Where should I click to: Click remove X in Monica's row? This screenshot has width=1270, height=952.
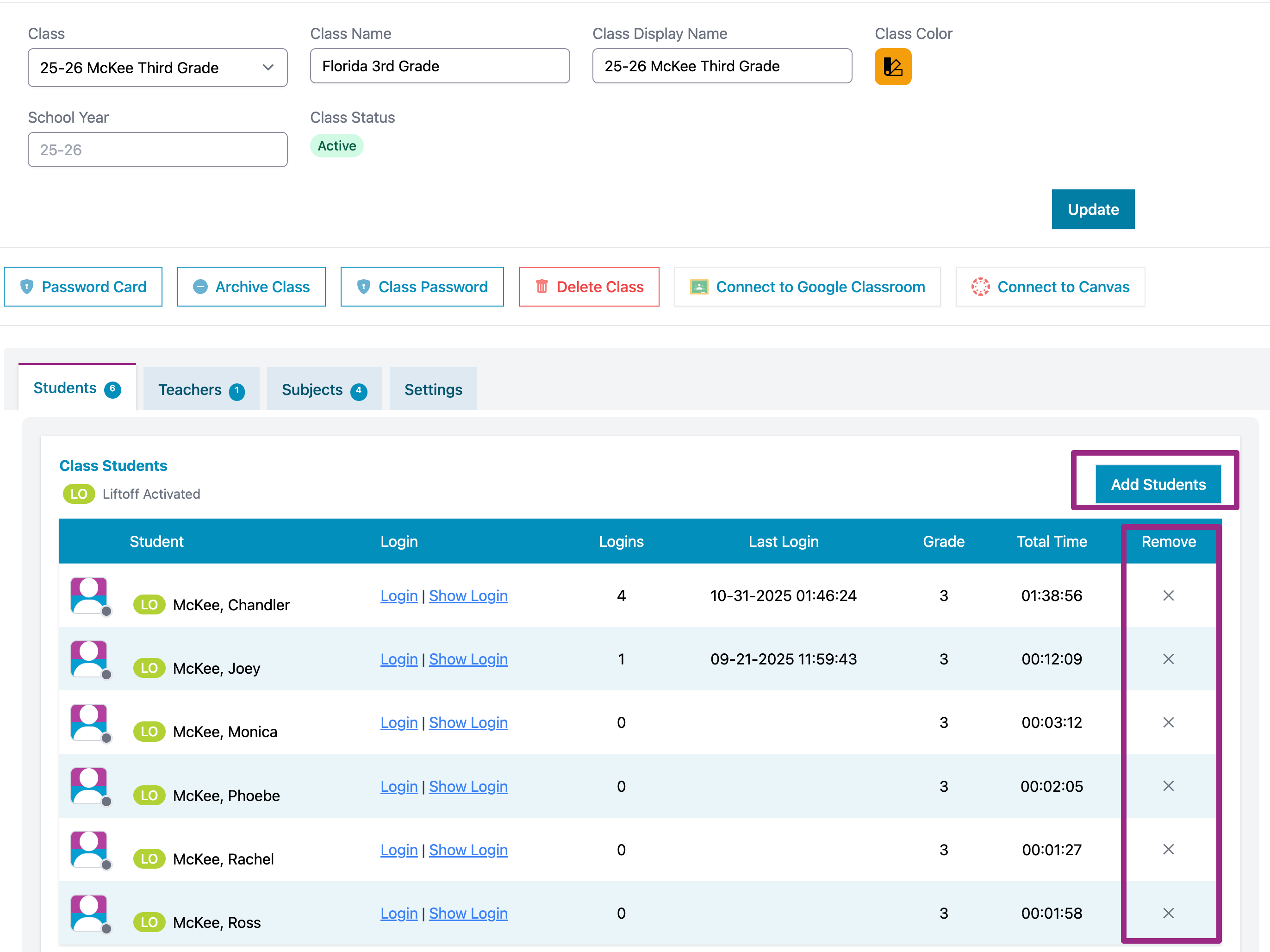pyautogui.click(x=1168, y=722)
